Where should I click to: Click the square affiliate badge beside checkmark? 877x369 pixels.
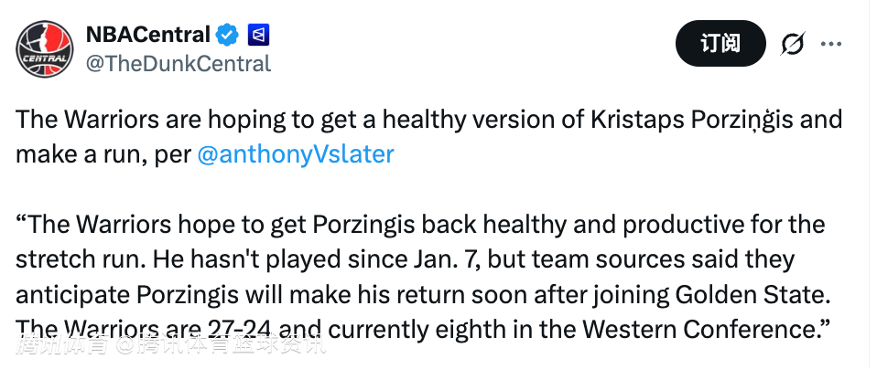click(x=257, y=35)
